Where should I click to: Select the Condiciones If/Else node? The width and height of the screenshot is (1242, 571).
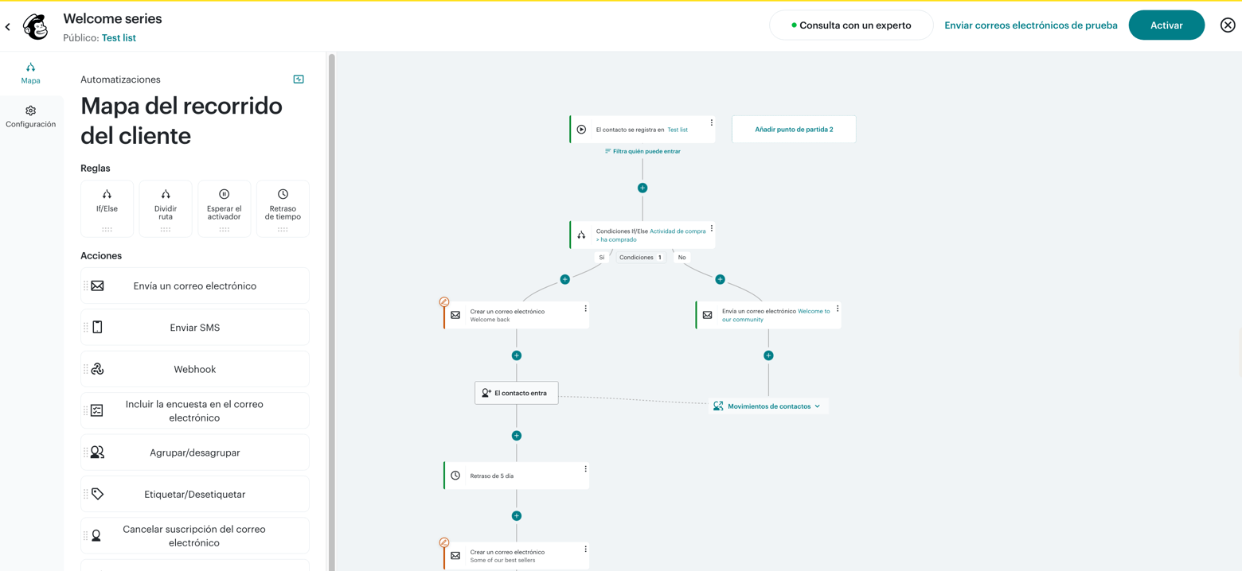click(x=642, y=235)
